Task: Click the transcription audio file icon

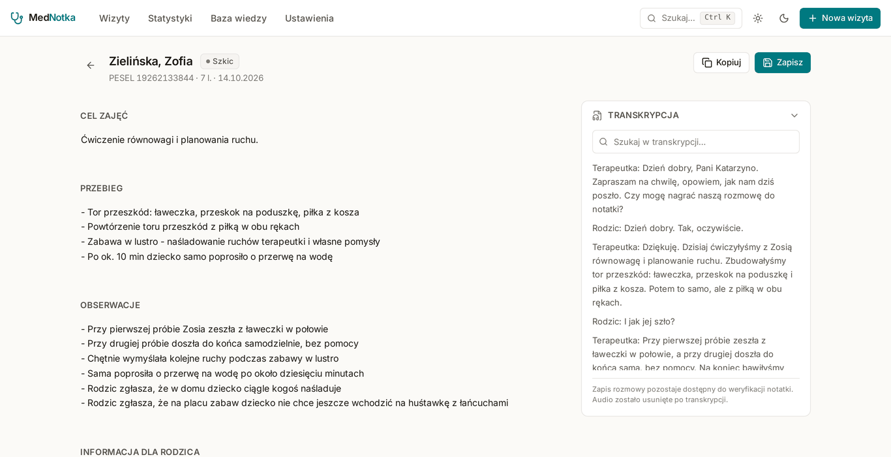Action: click(x=597, y=116)
